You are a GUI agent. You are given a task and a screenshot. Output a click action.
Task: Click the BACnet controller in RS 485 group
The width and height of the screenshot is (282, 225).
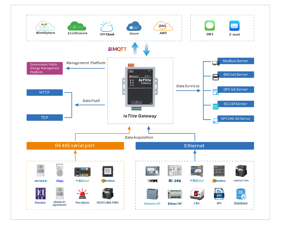[82, 172]
